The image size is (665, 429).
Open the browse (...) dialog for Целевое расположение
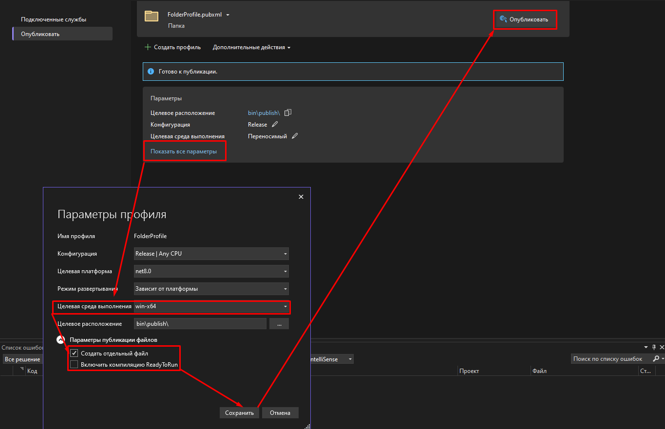tap(279, 323)
